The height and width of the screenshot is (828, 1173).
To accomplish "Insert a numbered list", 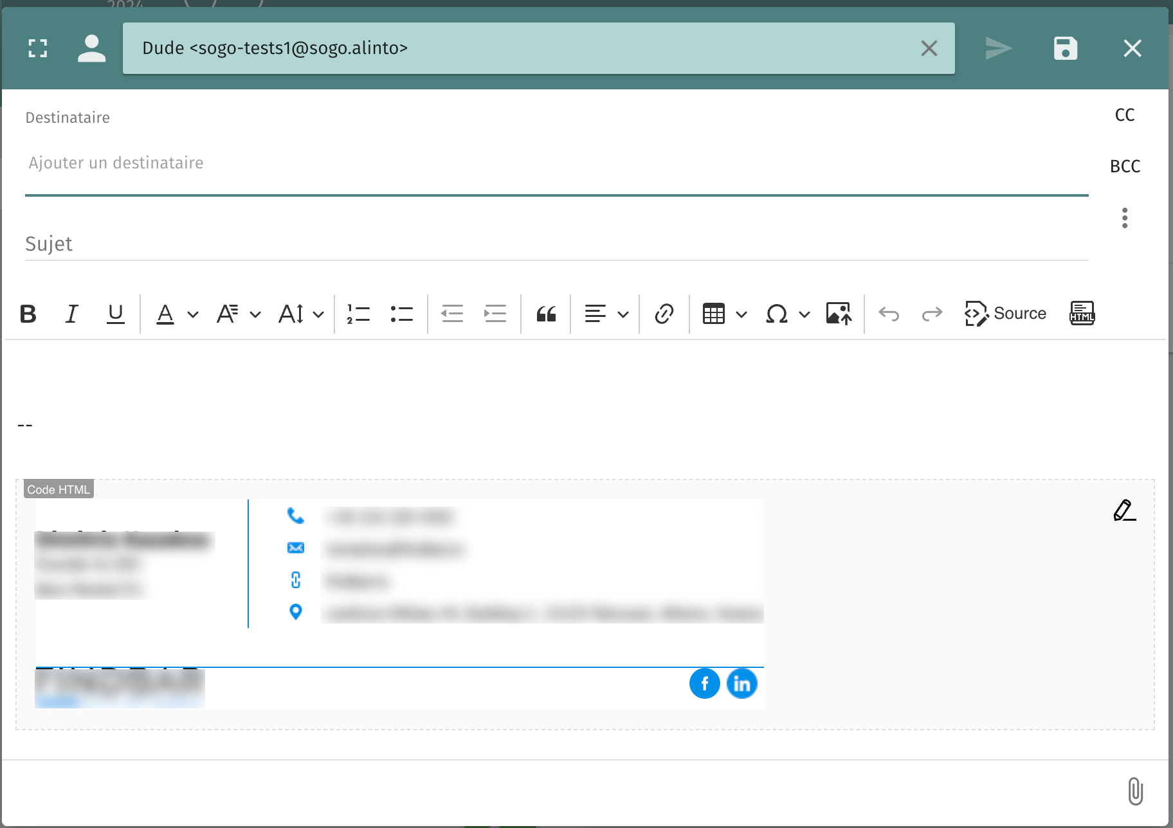I will click(x=358, y=314).
